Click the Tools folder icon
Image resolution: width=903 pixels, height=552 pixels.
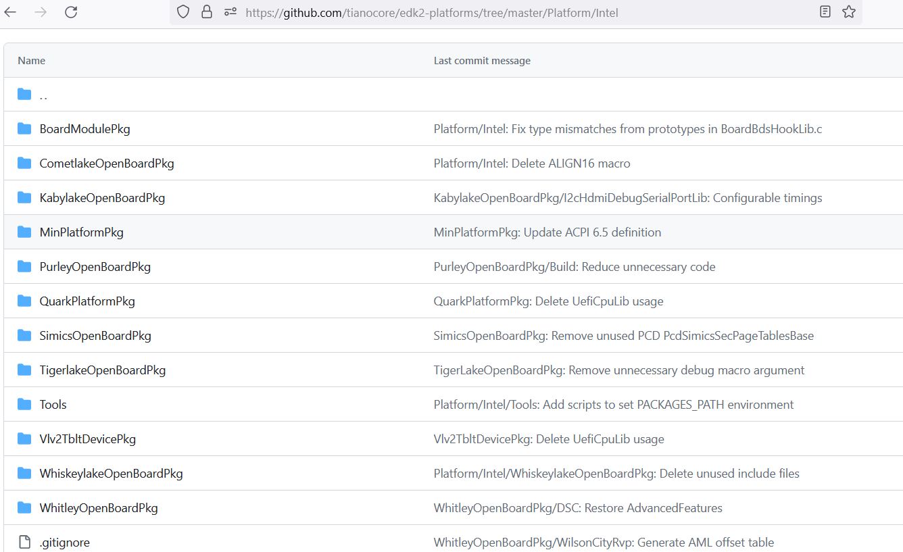24,404
